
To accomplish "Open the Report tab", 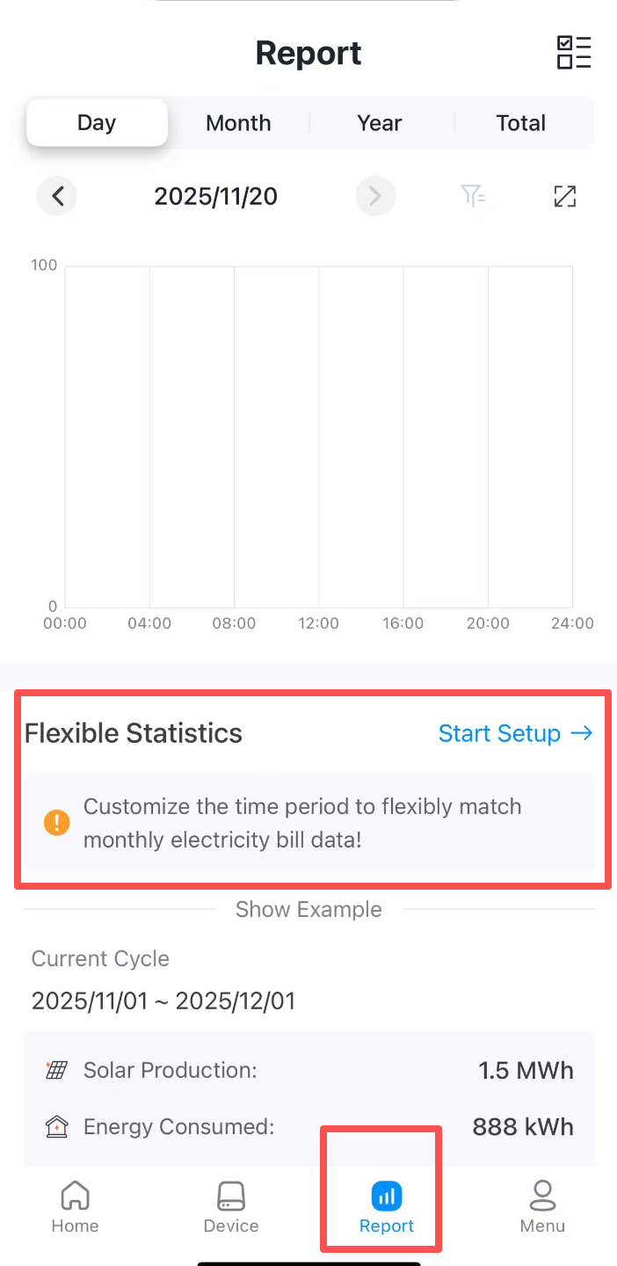I will click(387, 1206).
